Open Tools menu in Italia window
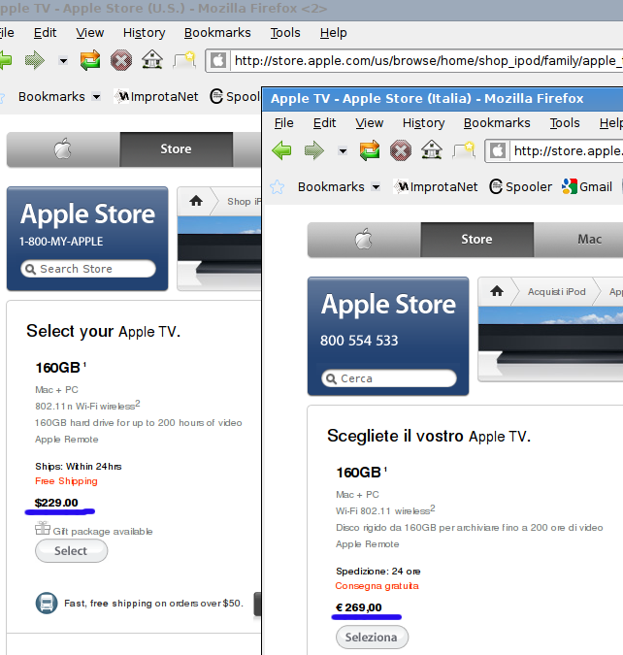623x655 pixels. 565,123
